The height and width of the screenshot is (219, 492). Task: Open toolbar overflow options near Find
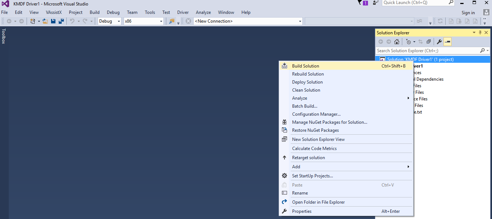[178, 23]
